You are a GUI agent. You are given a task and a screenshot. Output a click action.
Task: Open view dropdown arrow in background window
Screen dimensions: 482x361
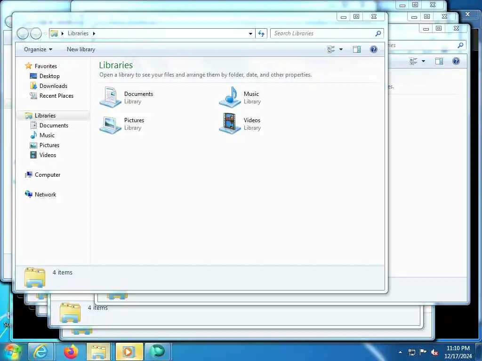tap(423, 61)
